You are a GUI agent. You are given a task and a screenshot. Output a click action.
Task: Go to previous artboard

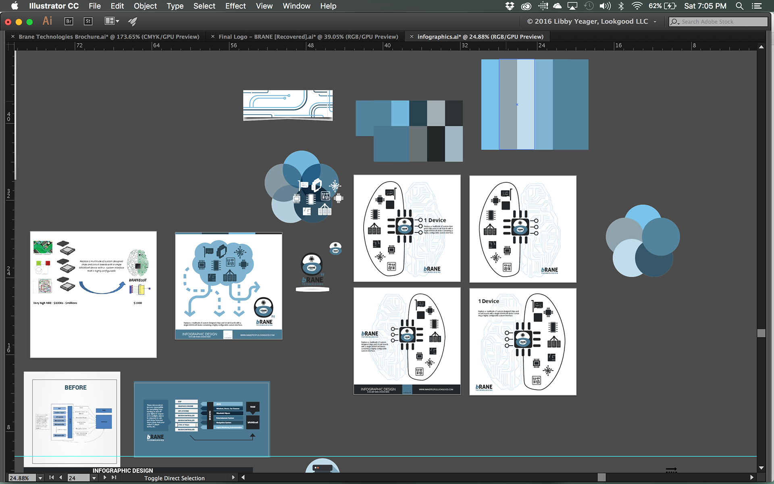point(60,478)
